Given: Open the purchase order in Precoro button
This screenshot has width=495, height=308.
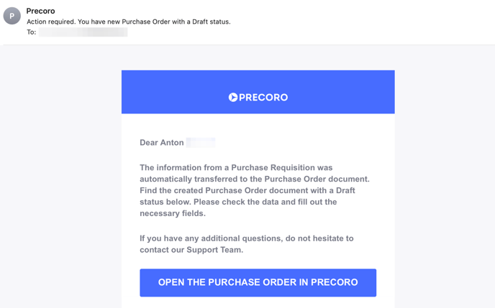Looking at the screenshot, I should tap(258, 282).
